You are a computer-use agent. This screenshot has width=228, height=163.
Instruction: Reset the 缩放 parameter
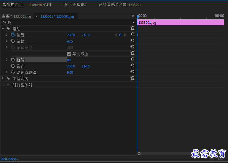(132, 40)
